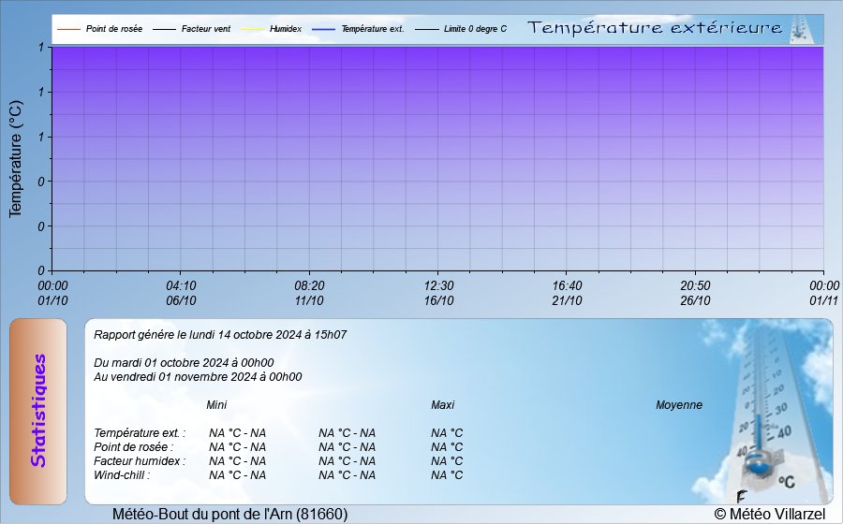Click the 'Maxi' column header
The height and width of the screenshot is (524, 843).
click(x=442, y=405)
